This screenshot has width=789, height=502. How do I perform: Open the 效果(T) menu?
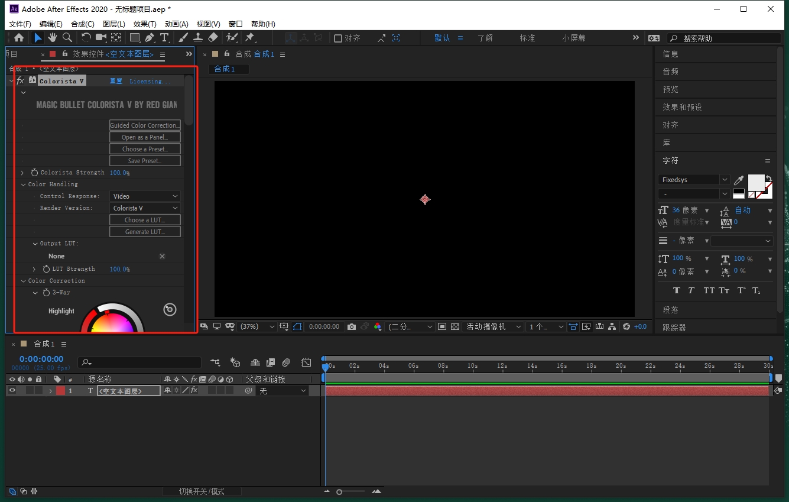pos(145,24)
